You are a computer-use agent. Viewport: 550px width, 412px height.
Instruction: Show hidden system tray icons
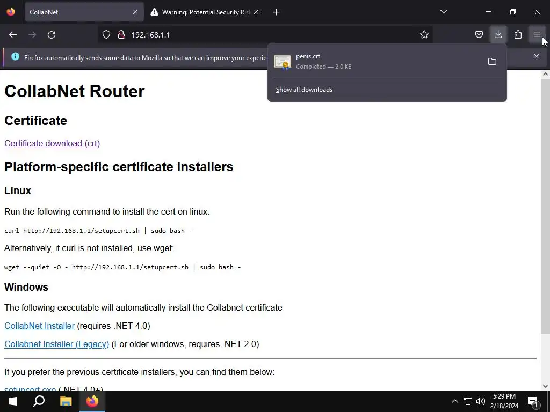click(x=454, y=401)
